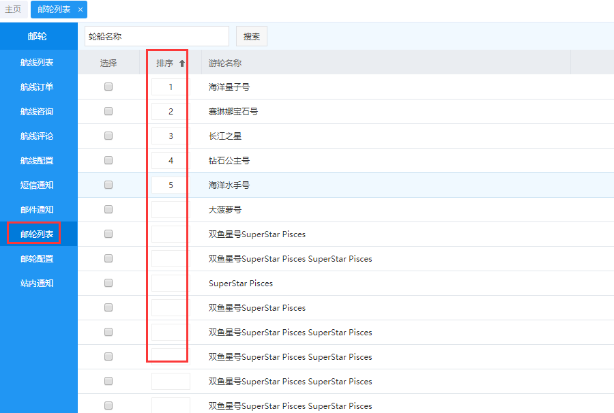
Task: Click the 海洋水手号 ship name
Action: (229, 185)
